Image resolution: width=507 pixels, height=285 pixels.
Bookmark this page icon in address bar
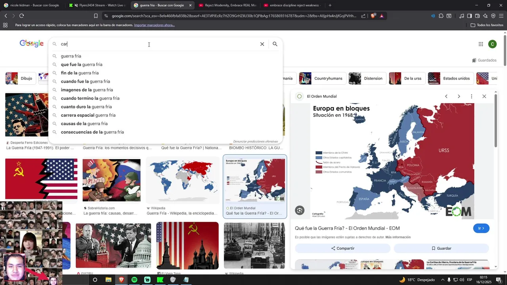point(96,16)
